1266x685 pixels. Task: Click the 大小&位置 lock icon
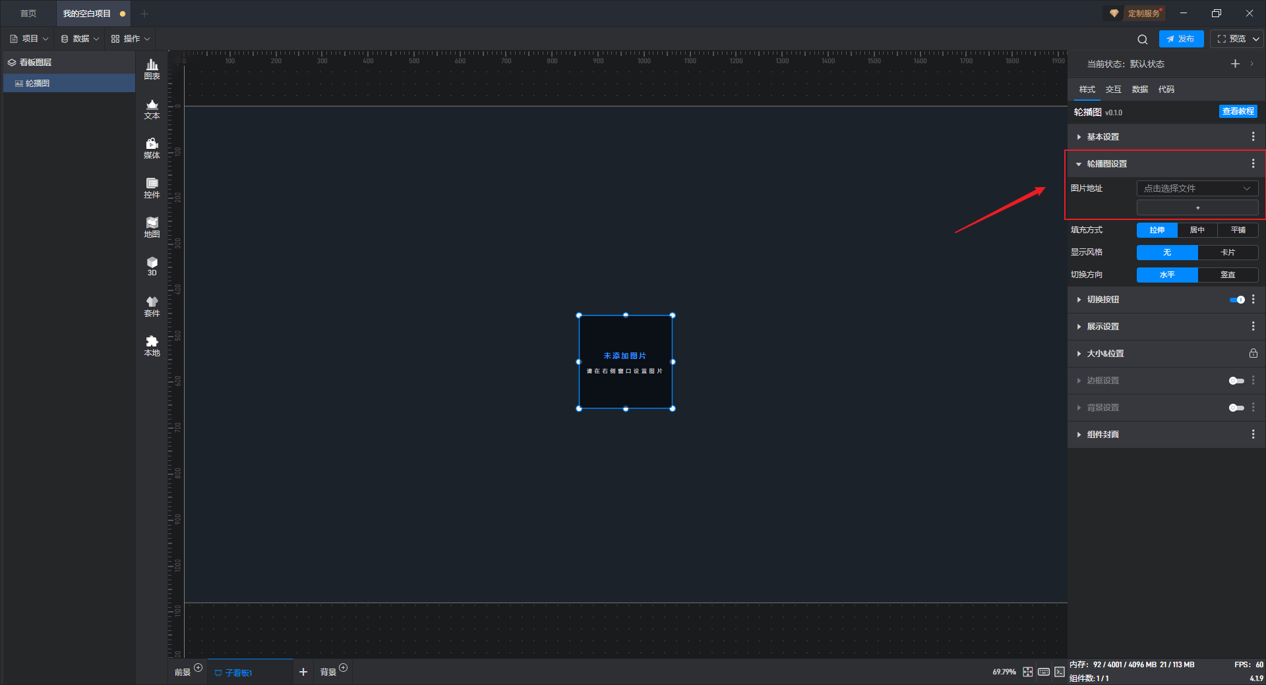pos(1253,353)
